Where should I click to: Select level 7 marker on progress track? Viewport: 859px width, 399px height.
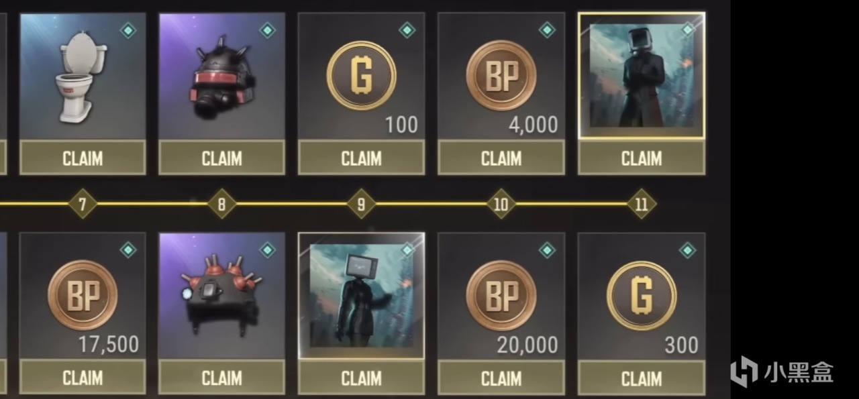(83, 204)
